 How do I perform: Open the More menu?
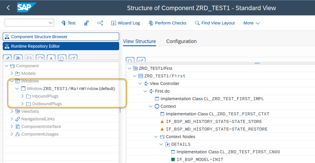[252, 23]
